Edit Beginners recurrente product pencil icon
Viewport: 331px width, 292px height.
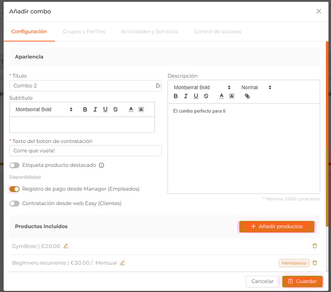[x=123, y=263]
